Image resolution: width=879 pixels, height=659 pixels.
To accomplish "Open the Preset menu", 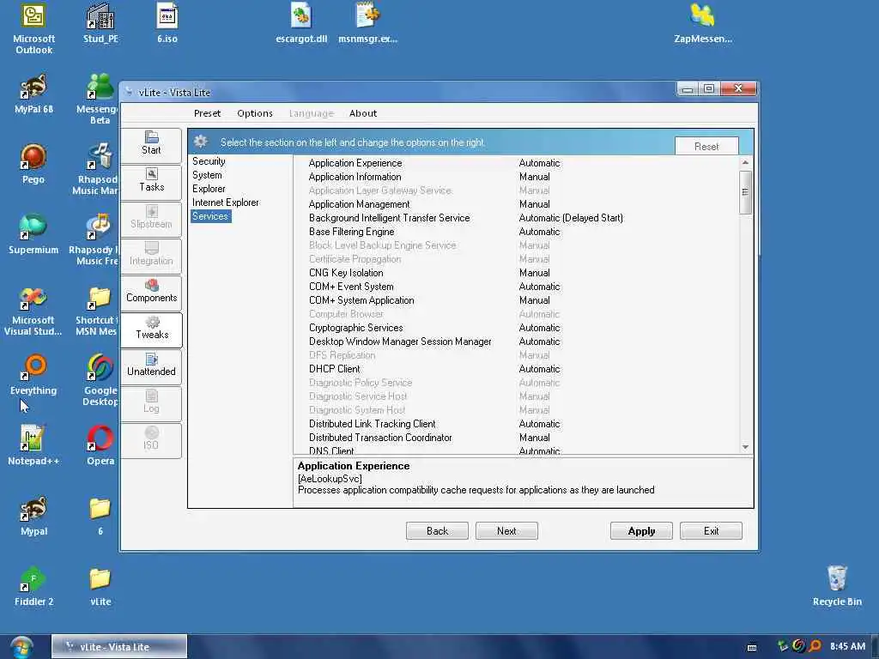I will point(207,113).
